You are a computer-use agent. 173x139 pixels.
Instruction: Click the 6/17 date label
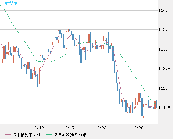(x=70, y=128)
